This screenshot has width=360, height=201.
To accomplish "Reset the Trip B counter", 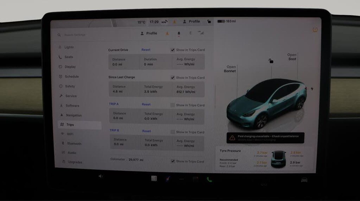I will coord(146,131).
